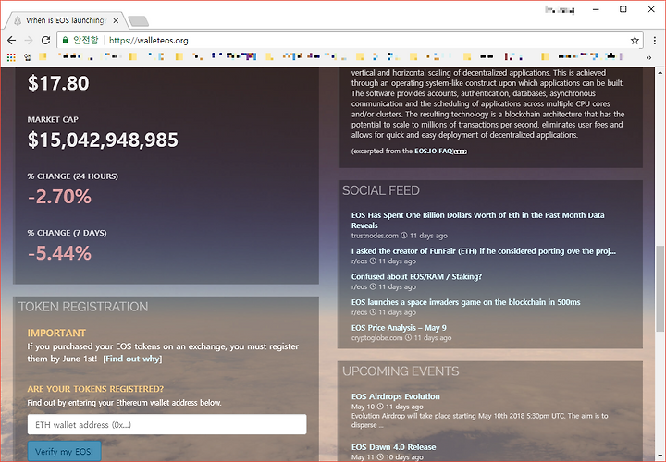Viewport: 666px width, 462px height.
Task: Click the ETH wallet address input field
Action: (166, 424)
